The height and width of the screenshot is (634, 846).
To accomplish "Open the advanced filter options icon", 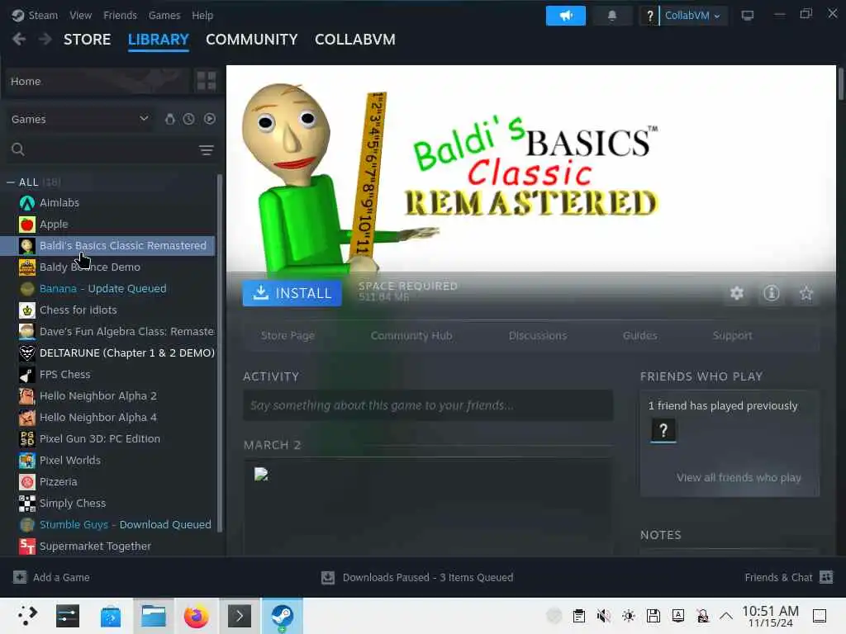I will pos(206,150).
